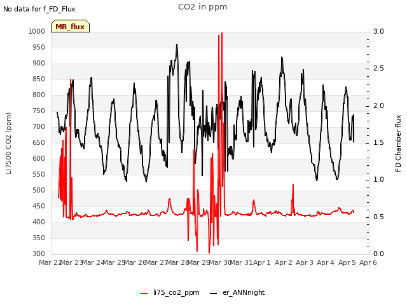Click the 800 tick on left axis

point(39,95)
